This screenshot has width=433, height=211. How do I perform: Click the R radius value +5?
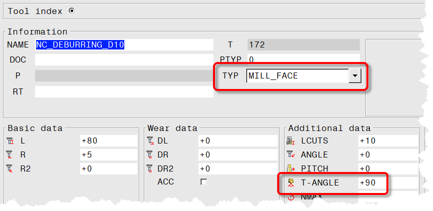108,155
